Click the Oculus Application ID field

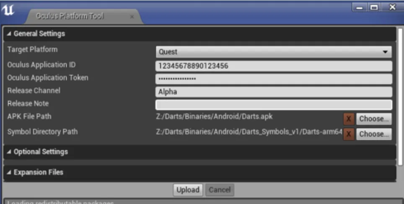click(x=274, y=66)
